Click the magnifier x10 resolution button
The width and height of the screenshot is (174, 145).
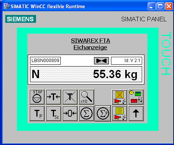click(86, 97)
